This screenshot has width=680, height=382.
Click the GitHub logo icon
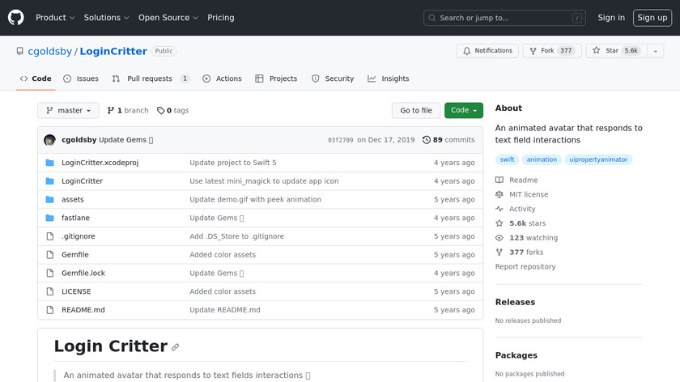16,17
